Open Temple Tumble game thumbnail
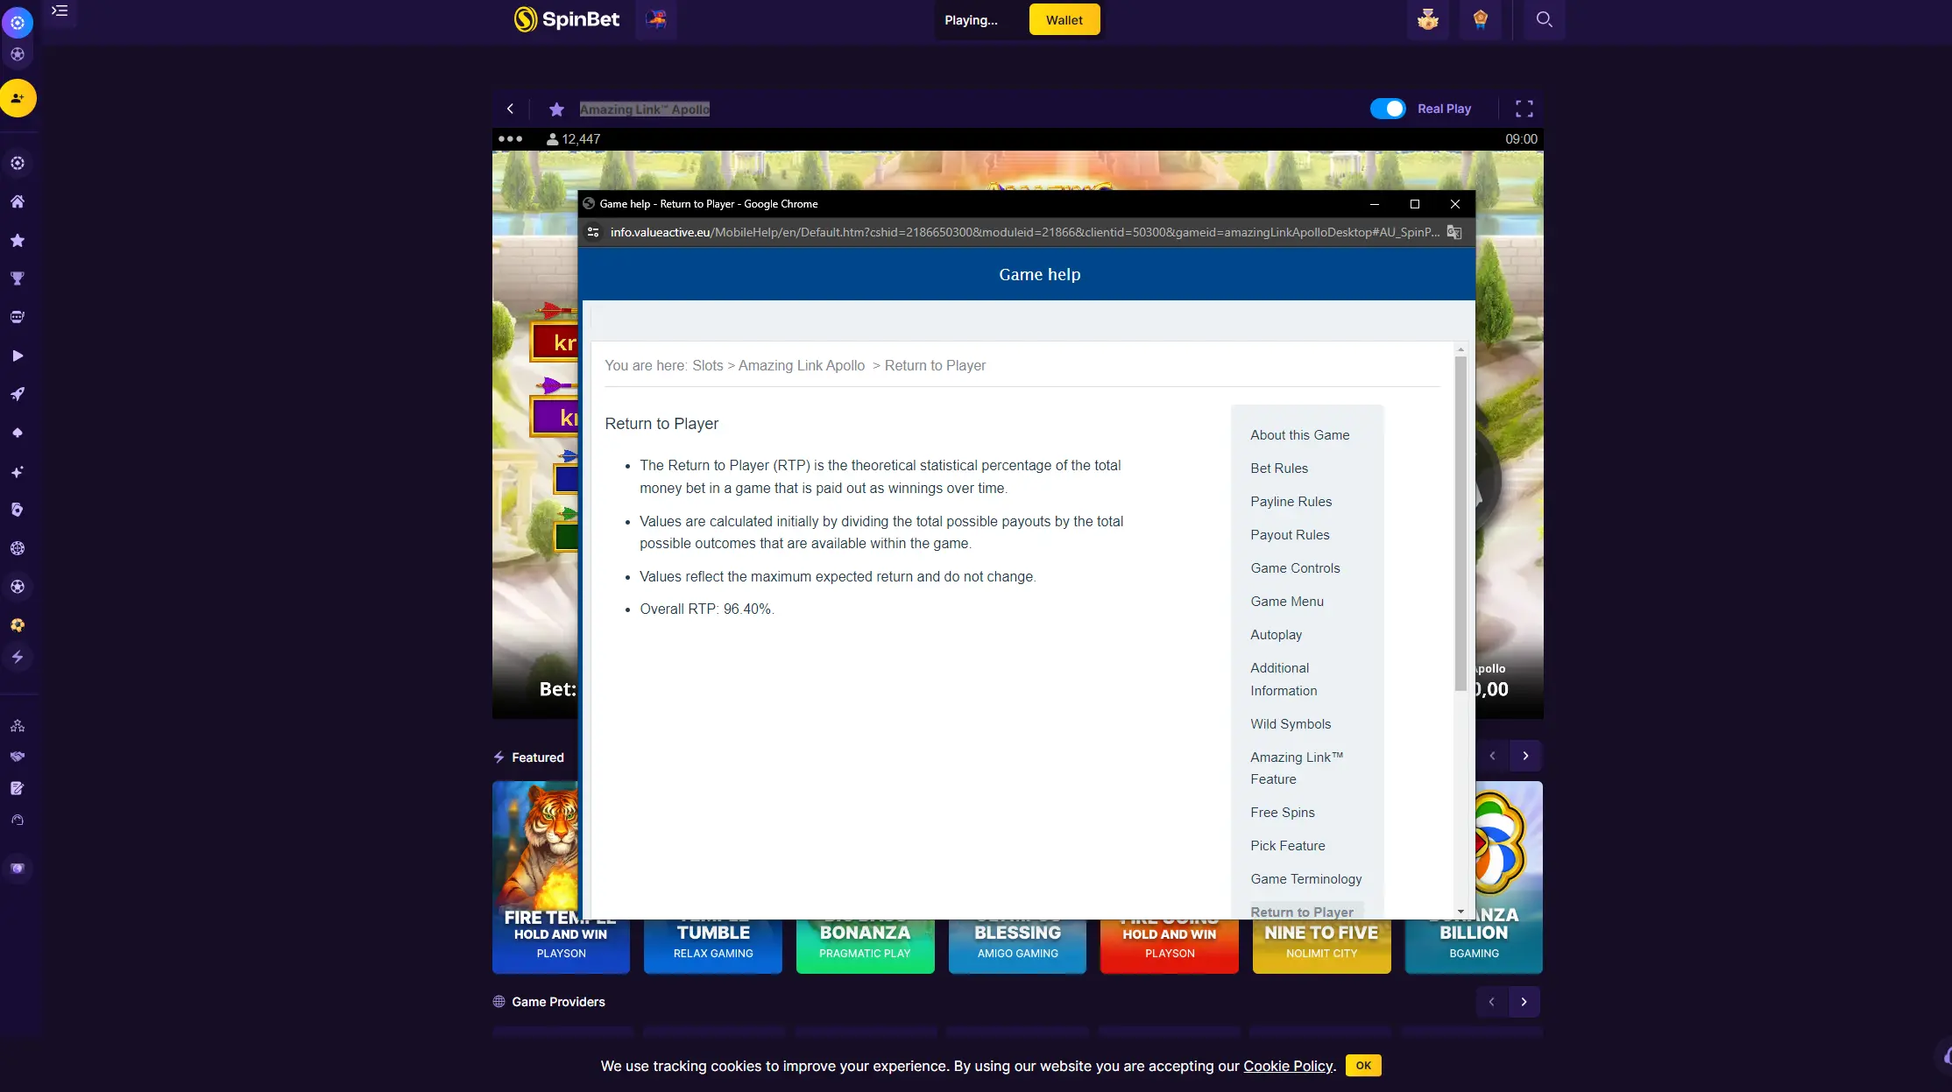 point(713,945)
